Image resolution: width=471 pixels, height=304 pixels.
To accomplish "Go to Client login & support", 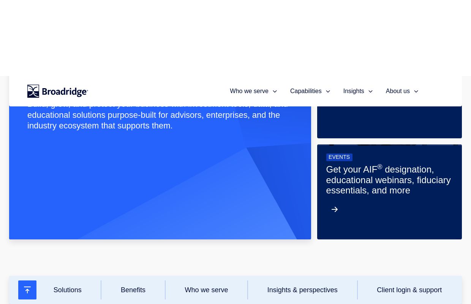I will (409, 290).
